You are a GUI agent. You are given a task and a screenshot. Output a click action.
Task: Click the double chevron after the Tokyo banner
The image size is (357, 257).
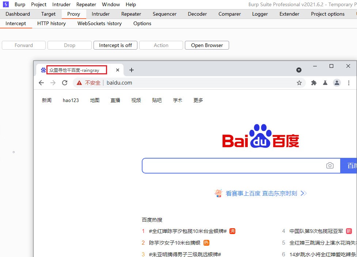pos(304,193)
